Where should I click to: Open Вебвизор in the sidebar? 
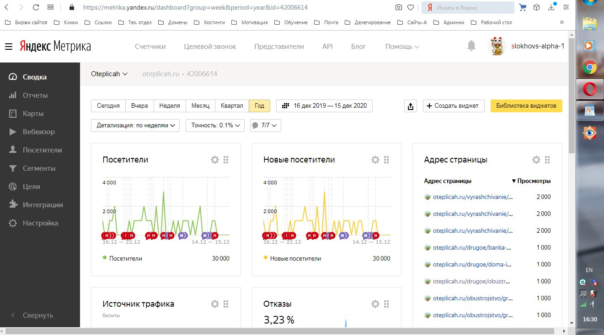(38, 132)
